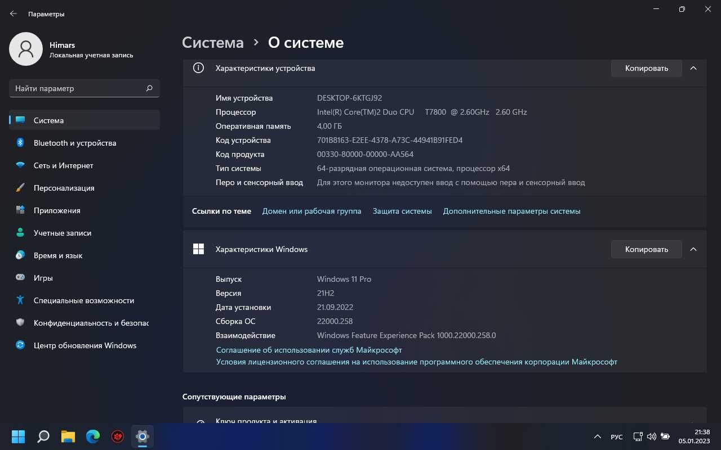Click the Приложения apps icon

coord(20,210)
